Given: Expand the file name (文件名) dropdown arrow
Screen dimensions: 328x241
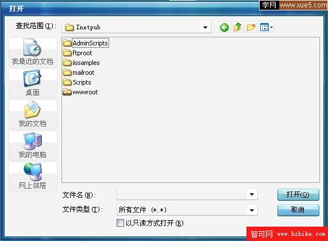Looking at the screenshot, I should pyautogui.click(x=252, y=194).
